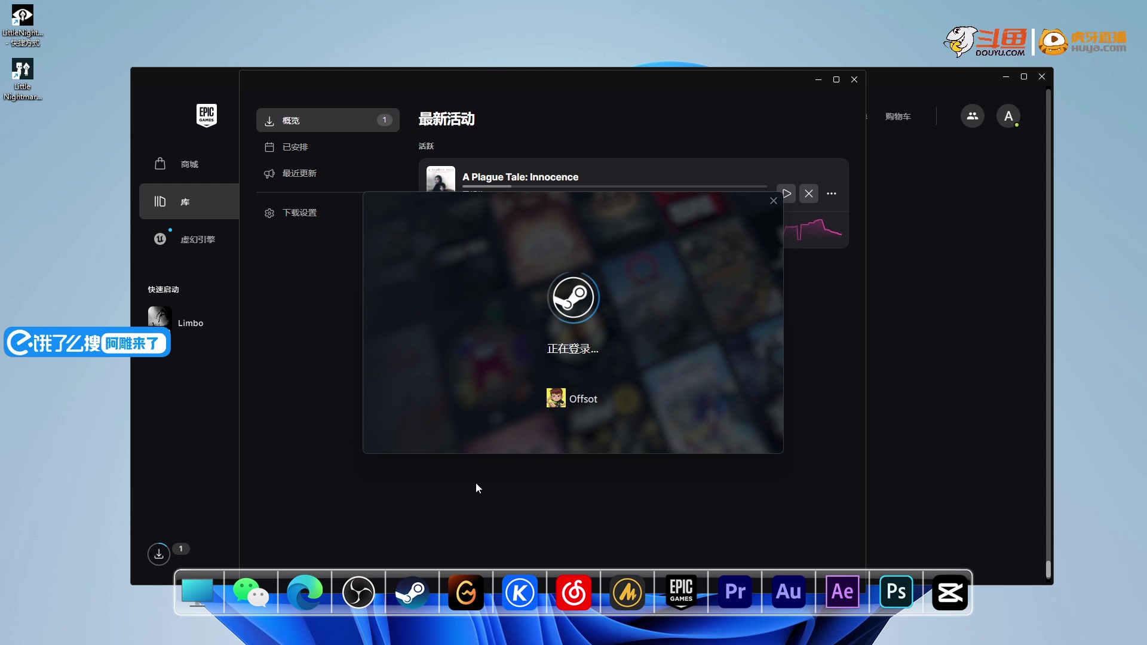This screenshot has width=1147, height=645.
Task: Click the Offsot account avatar
Action: [x=556, y=398]
